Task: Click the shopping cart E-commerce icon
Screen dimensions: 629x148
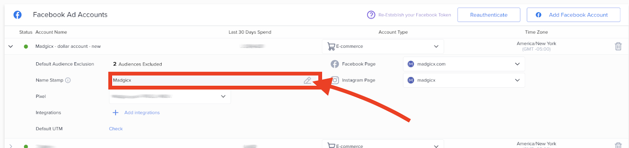Action: coord(331,47)
